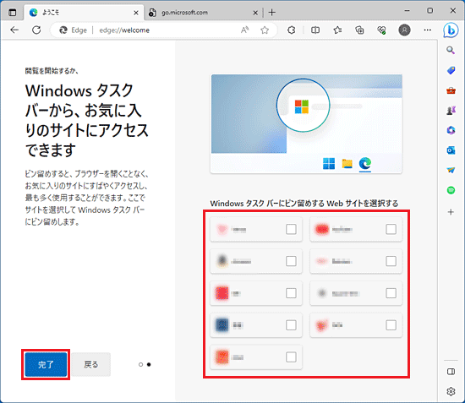Open sidebar Drop paper plane icon

coord(451,170)
